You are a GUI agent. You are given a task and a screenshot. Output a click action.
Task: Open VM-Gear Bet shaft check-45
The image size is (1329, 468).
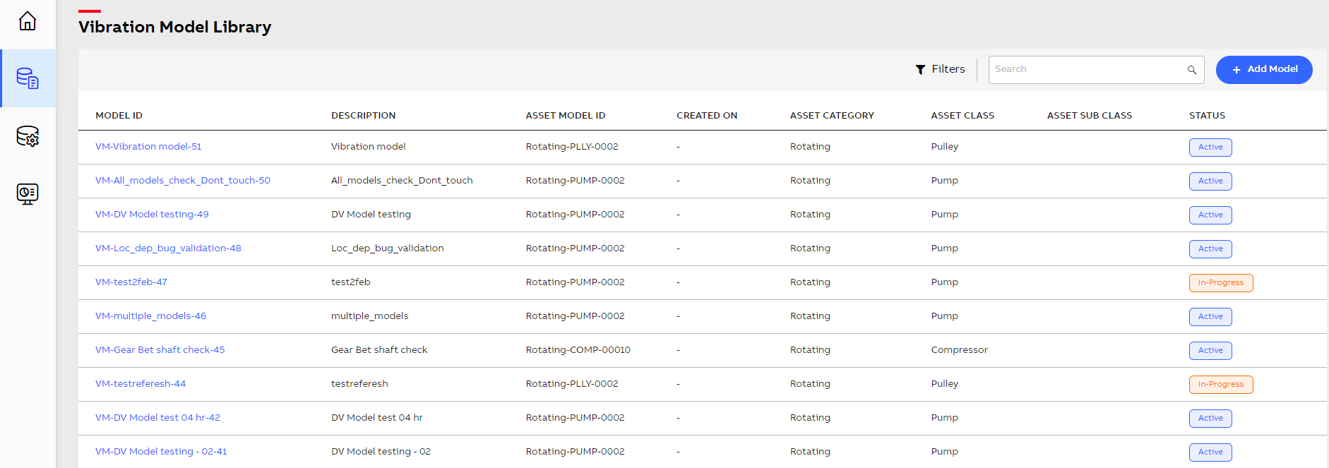160,350
